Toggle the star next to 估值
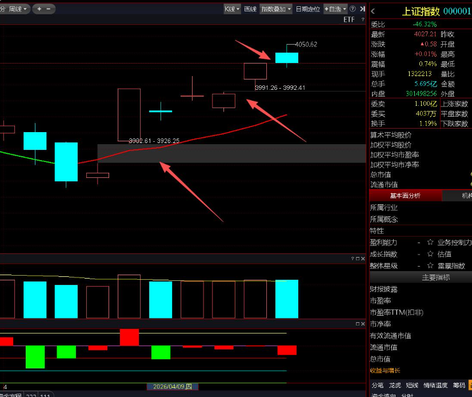This screenshot has height=397, width=472. [430, 254]
